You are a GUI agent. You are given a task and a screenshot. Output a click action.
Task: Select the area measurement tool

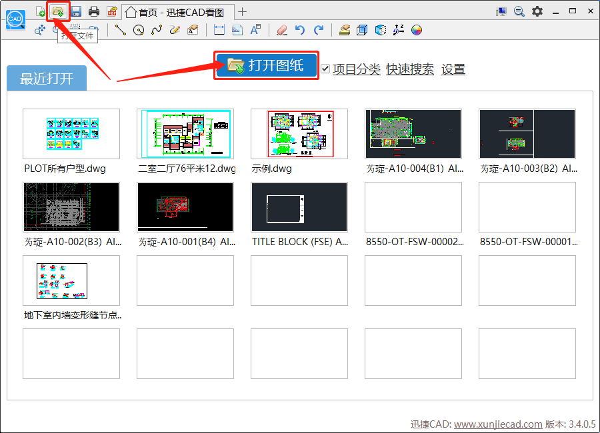(237, 30)
